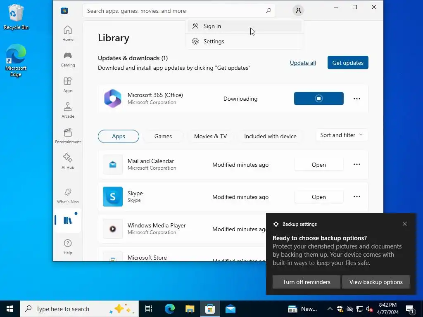This screenshot has height=317, width=423.
Task: Open more options for Microsoft 365
Action: (356, 99)
